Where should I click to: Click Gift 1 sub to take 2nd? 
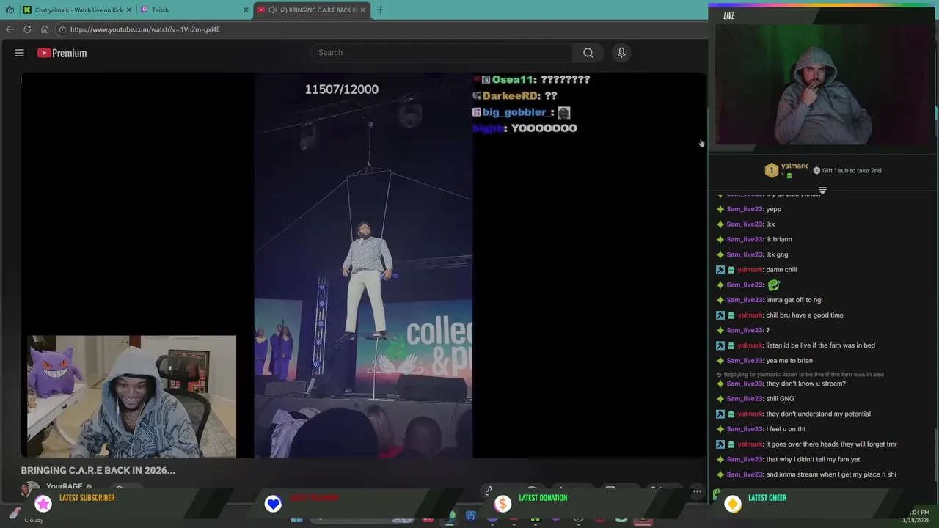(847, 170)
